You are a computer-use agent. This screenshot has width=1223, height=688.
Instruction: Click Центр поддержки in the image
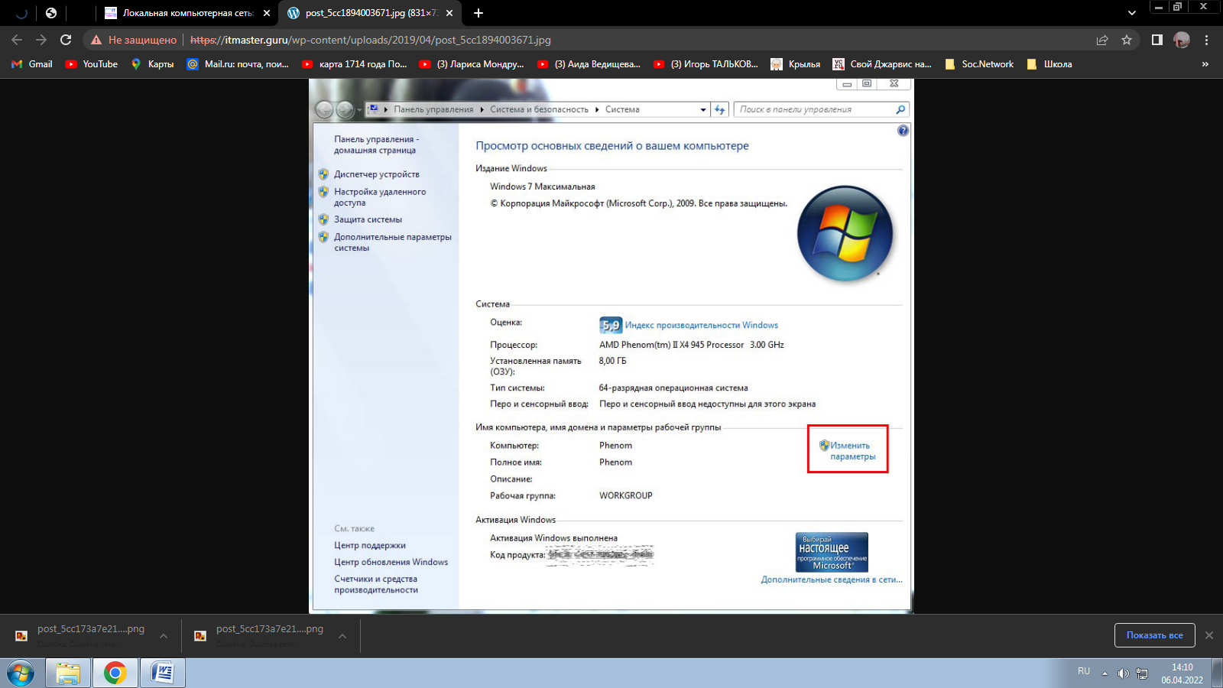[370, 545]
